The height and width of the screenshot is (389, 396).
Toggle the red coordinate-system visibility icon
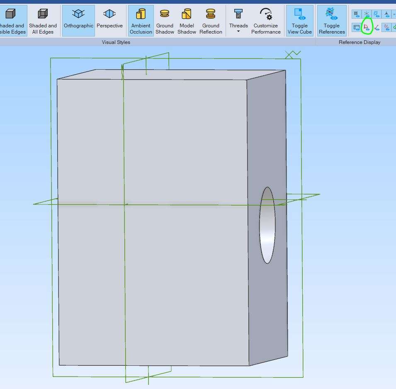click(x=367, y=27)
